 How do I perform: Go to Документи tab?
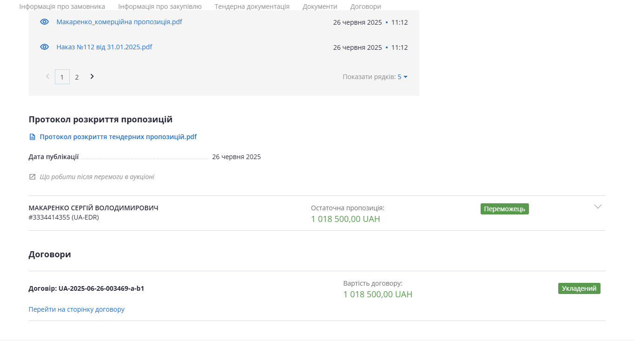click(x=320, y=7)
